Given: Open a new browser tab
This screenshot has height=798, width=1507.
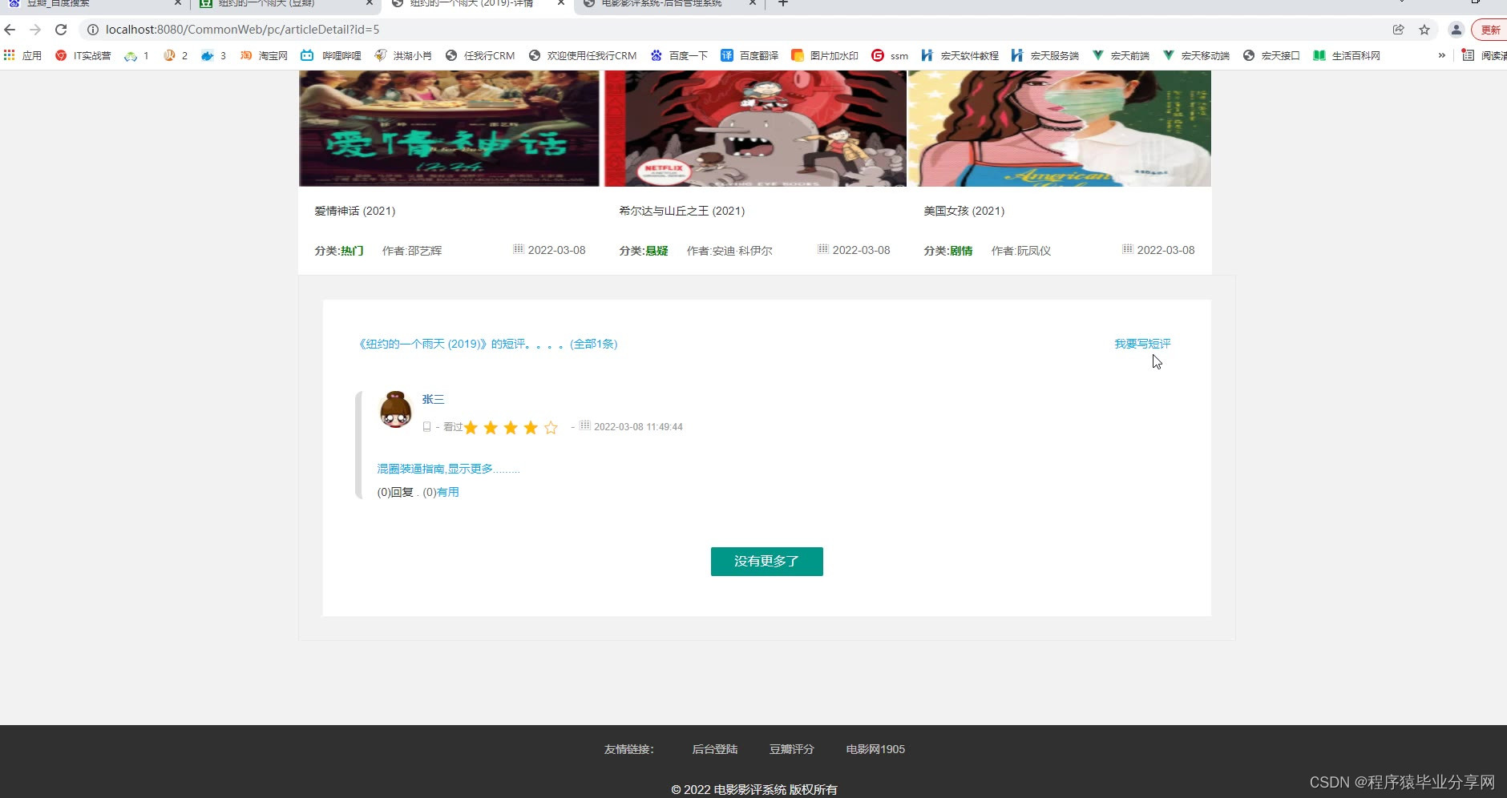Looking at the screenshot, I should click(783, 3).
